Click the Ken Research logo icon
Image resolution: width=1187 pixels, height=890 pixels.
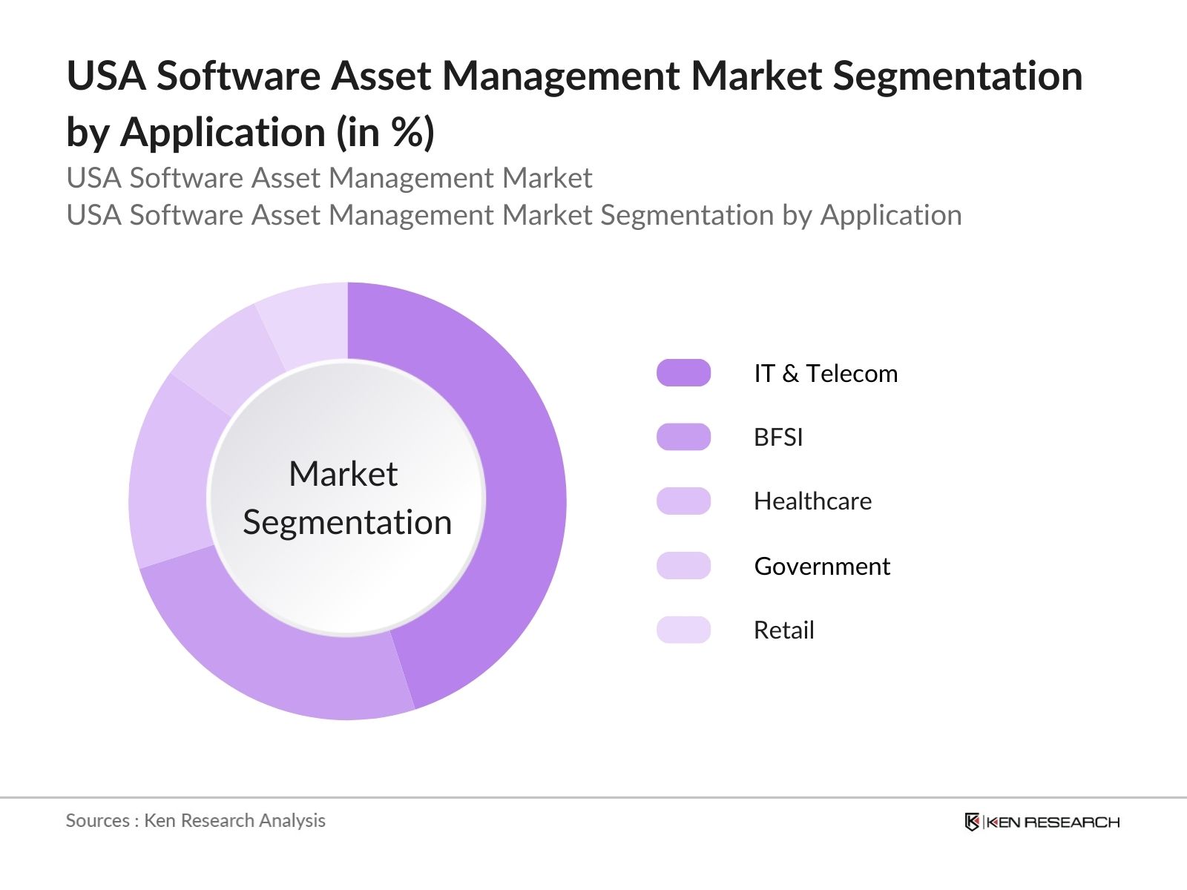click(x=972, y=822)
